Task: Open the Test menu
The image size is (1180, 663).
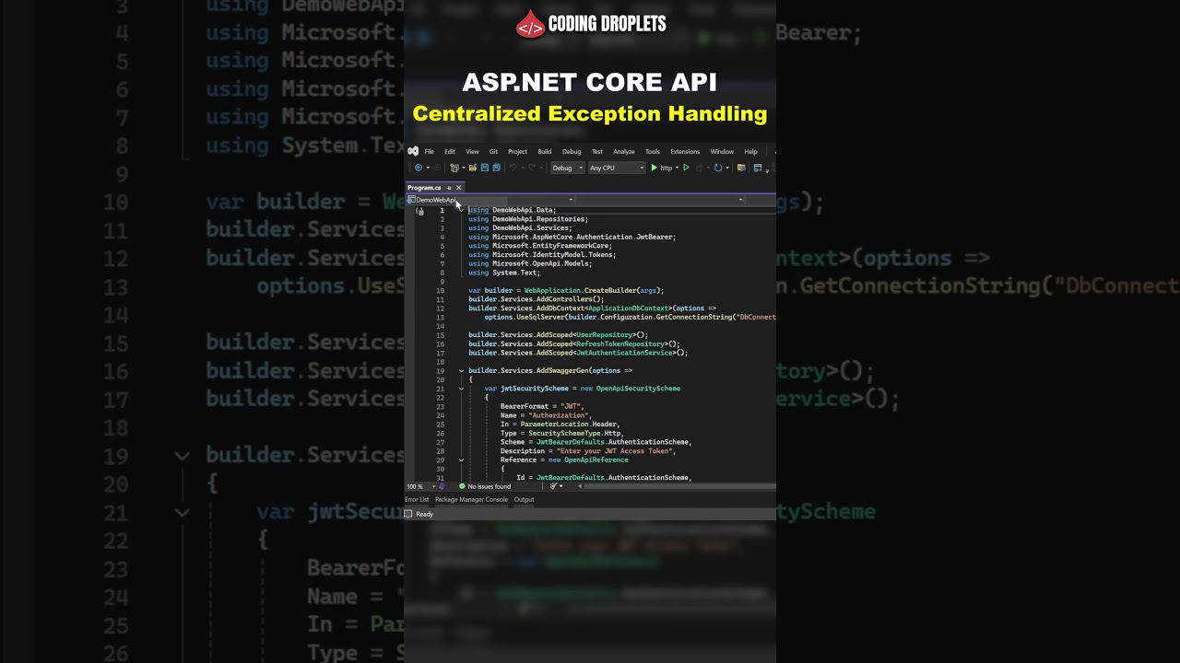Action: point(597,152)
